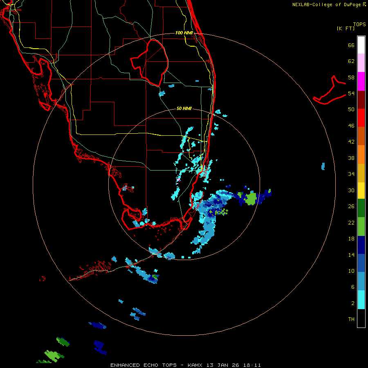Click the light pink legend swatch

361,63
